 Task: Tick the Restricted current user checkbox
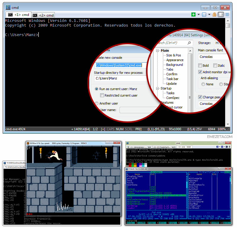pos(102,95)
